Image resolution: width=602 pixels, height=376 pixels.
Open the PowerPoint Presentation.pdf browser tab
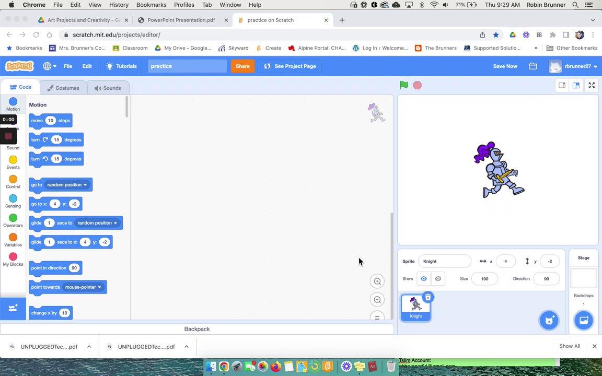[181, 20]
